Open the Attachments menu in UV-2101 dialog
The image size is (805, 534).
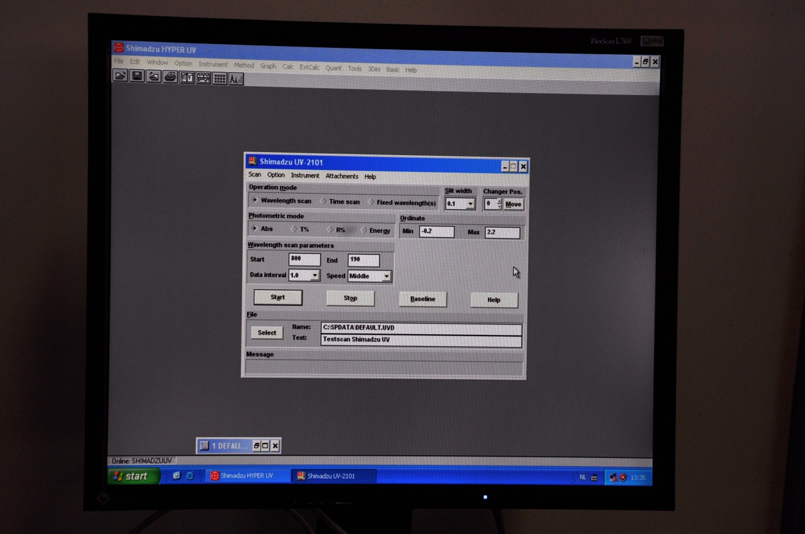click(342, 176)
